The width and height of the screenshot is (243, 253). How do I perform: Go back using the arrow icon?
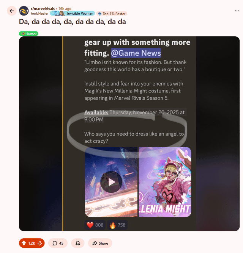pos(12,11)
